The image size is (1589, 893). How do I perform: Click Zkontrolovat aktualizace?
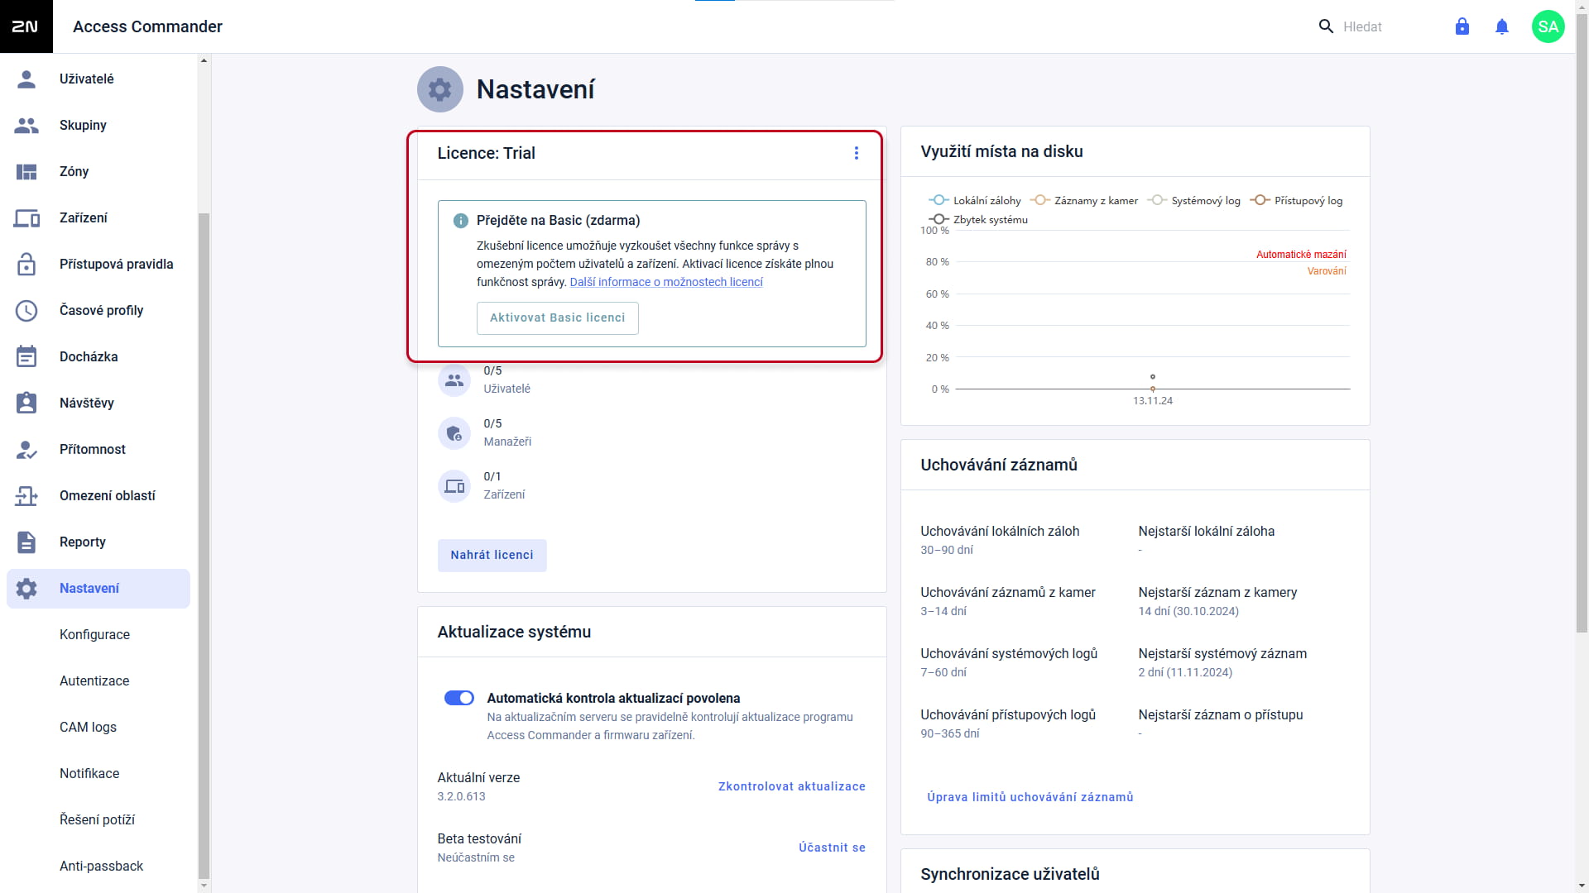792,786
